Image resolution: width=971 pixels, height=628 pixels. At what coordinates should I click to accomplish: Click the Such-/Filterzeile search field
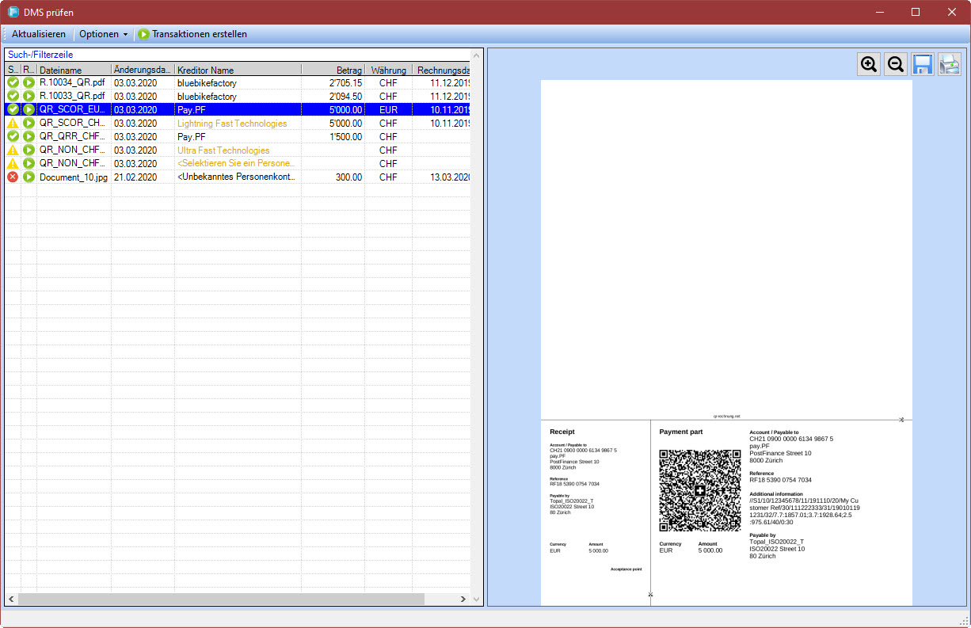[x=238, y=55]
